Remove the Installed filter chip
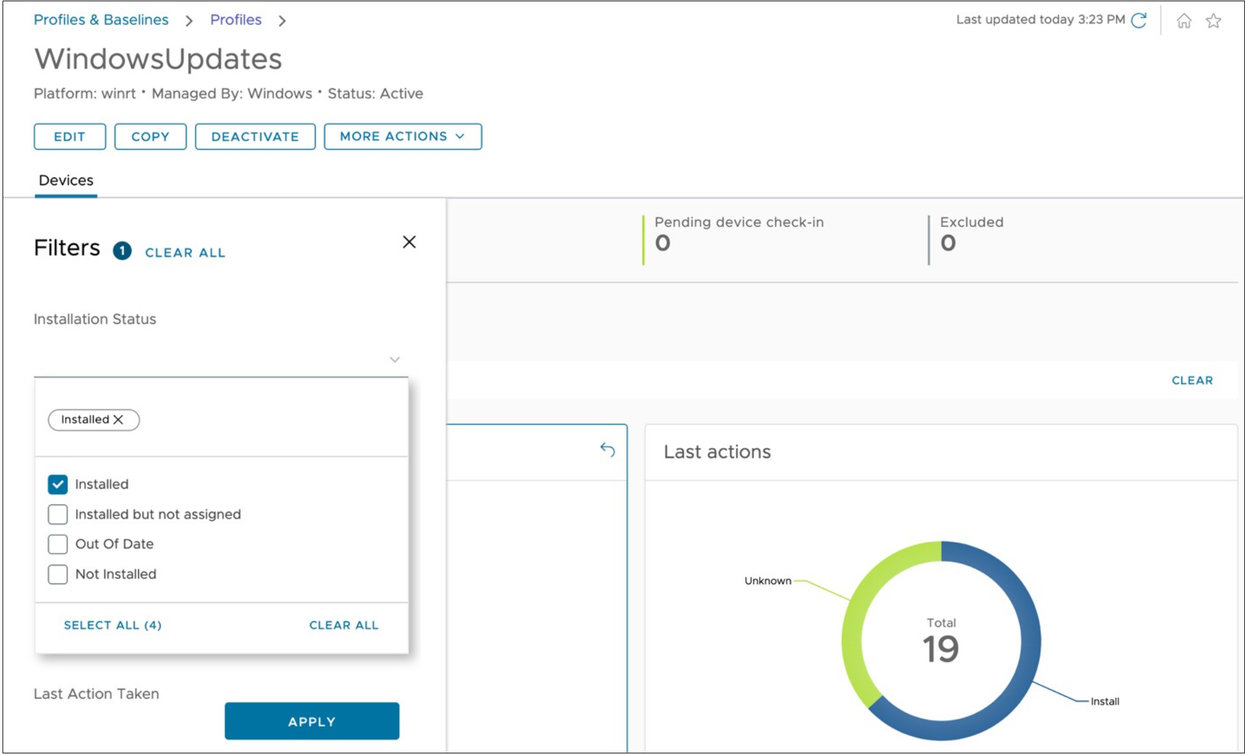Screen dimensions: 1245x754 (x=118, y=420)
